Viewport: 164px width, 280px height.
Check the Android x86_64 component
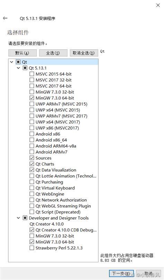click(32, 140)
